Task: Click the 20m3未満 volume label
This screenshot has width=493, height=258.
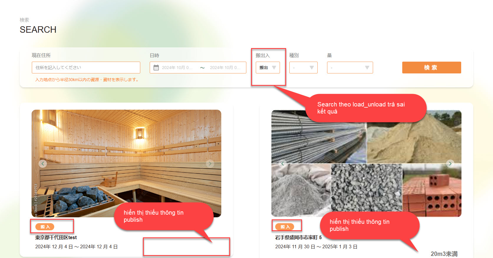Action: tap(444, 254)
